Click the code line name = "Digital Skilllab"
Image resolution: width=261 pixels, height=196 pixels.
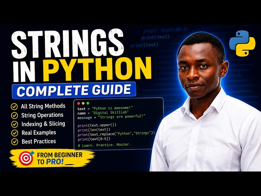(103, 113)
